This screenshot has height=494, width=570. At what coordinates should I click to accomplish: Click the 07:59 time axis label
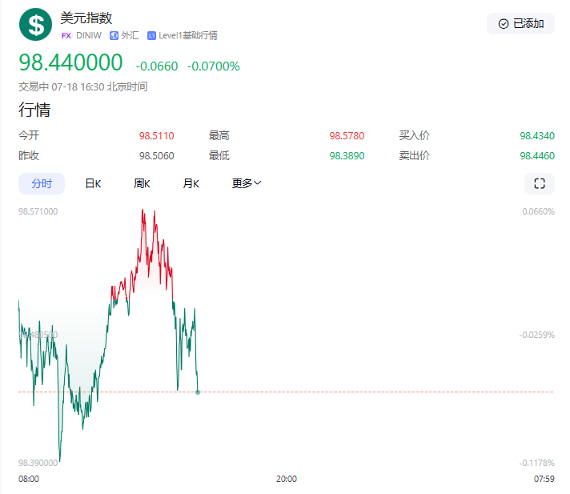tap(544, 479)
